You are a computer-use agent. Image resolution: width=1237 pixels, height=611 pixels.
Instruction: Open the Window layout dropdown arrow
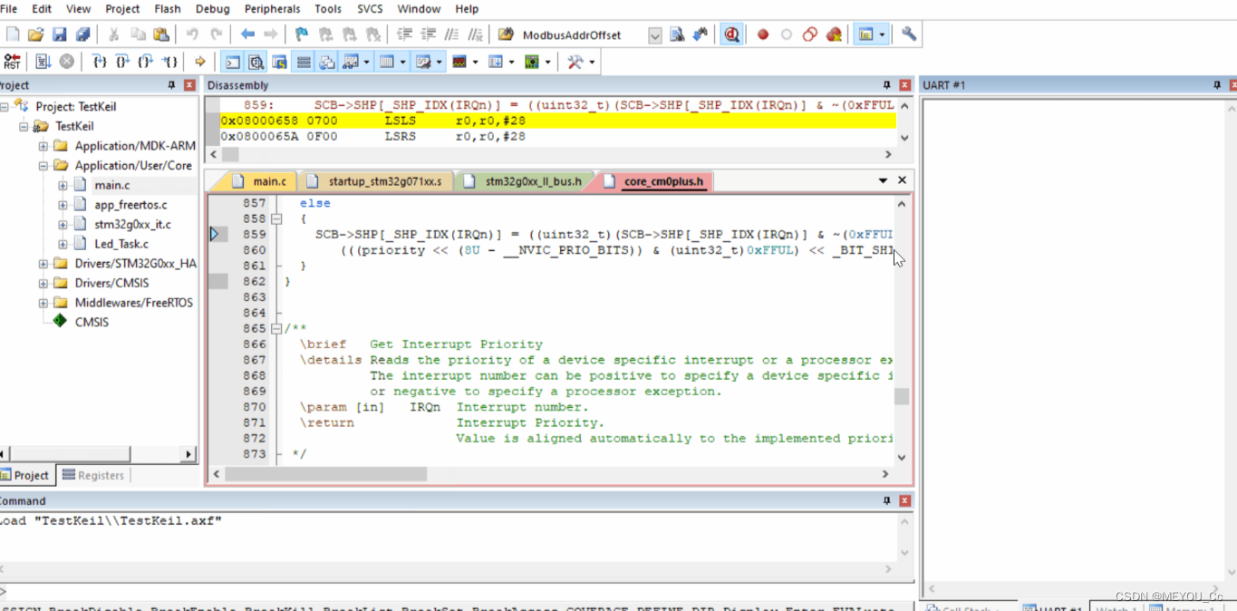pos(882,35)
